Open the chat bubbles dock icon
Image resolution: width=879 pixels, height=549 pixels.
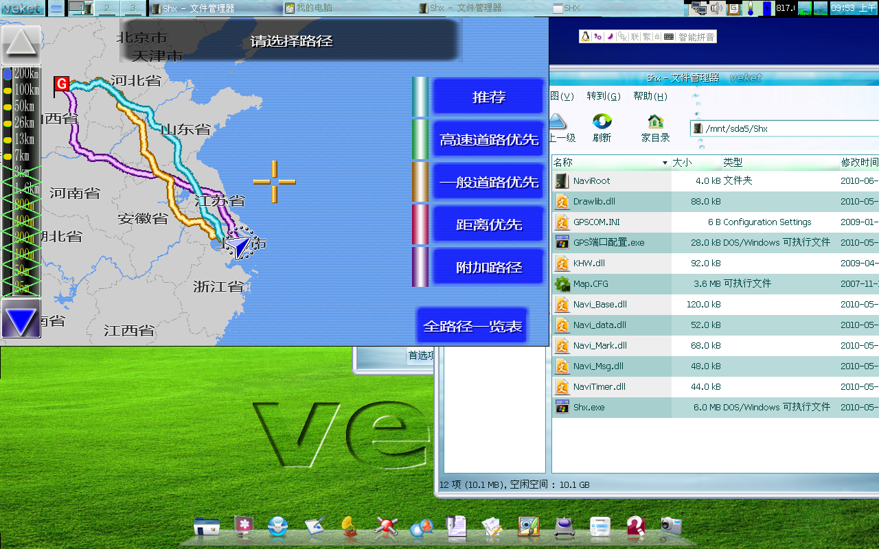(421, 526)
